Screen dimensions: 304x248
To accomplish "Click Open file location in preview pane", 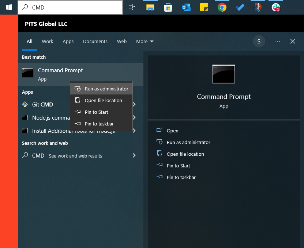I will pyautogui.click(x=185, y=154).
